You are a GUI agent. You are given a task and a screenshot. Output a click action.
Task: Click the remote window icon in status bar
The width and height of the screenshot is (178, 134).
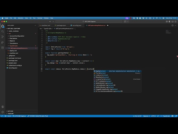tap(2, 116)
